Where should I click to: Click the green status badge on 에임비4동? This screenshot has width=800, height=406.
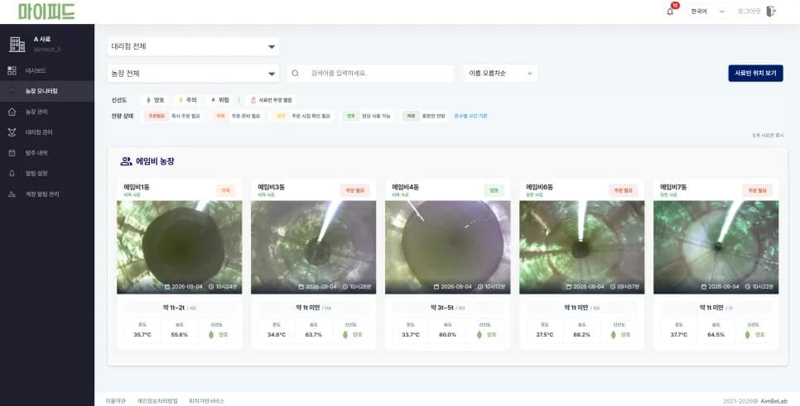point(494,190)
